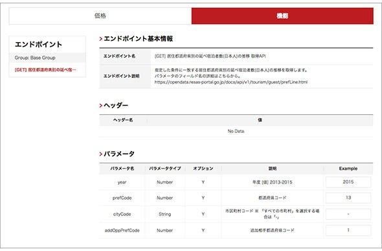Screen dimensions: 382x251
Task: Edit the cityCode example field showing dash
Action: pyautogui.click(x=348, y=214)
